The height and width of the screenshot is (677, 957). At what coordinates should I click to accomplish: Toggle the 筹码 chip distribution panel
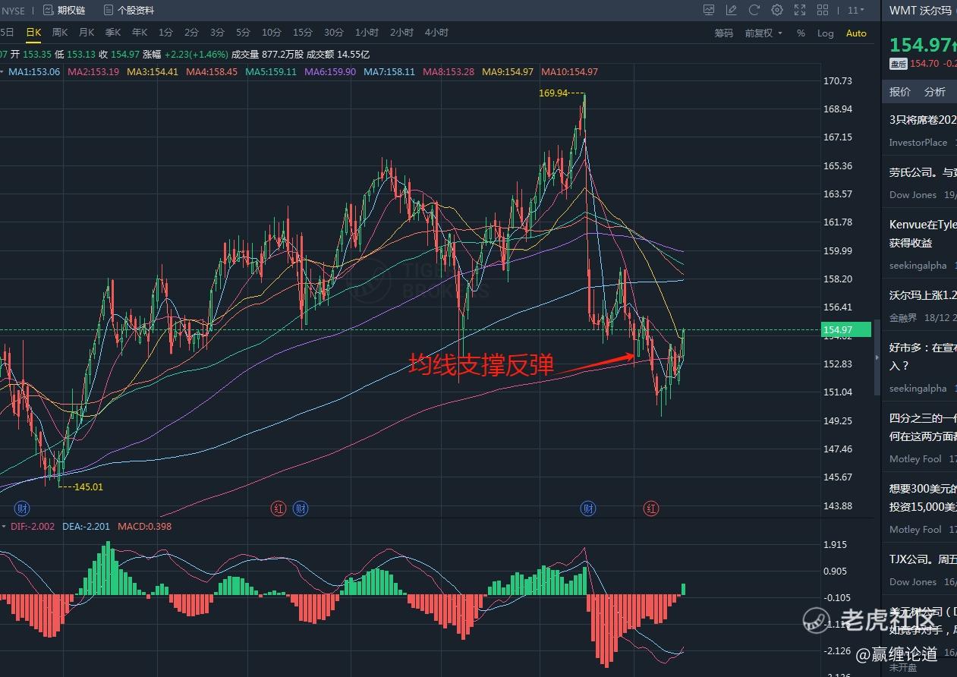(724, 33)
